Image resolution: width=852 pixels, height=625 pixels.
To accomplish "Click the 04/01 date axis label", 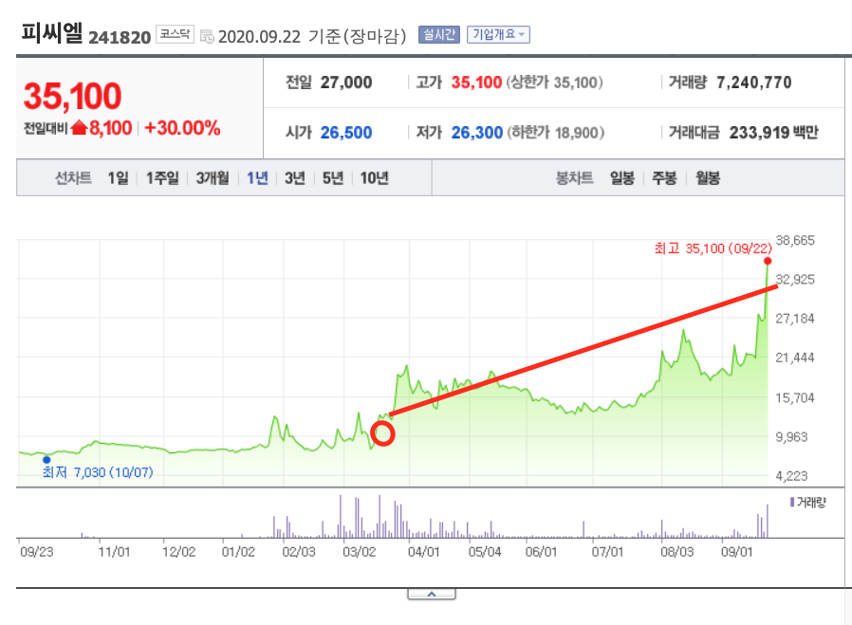I will coord(424,552).
